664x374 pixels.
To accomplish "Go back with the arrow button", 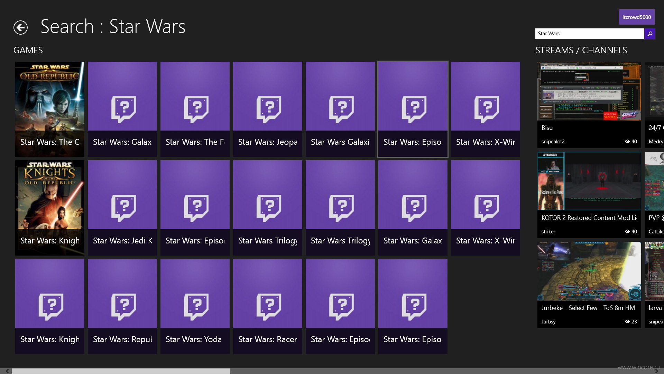I will pyautogui.click(x=20, y=28).
